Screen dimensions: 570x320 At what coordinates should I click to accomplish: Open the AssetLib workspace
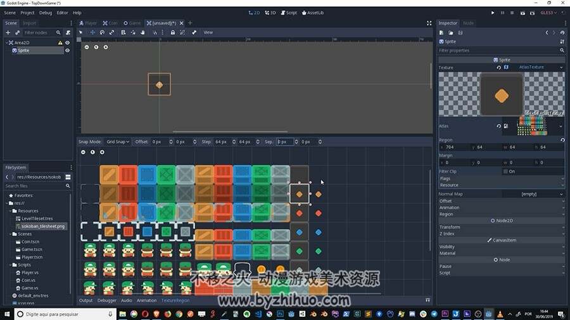point(313,13)
